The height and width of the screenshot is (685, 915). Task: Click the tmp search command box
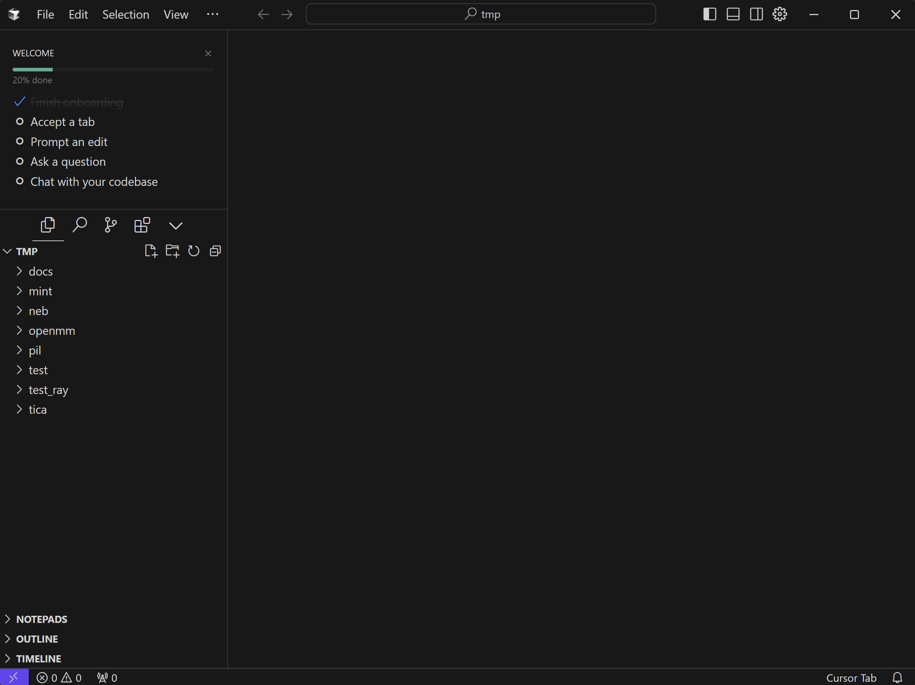[x=481, y=14]
